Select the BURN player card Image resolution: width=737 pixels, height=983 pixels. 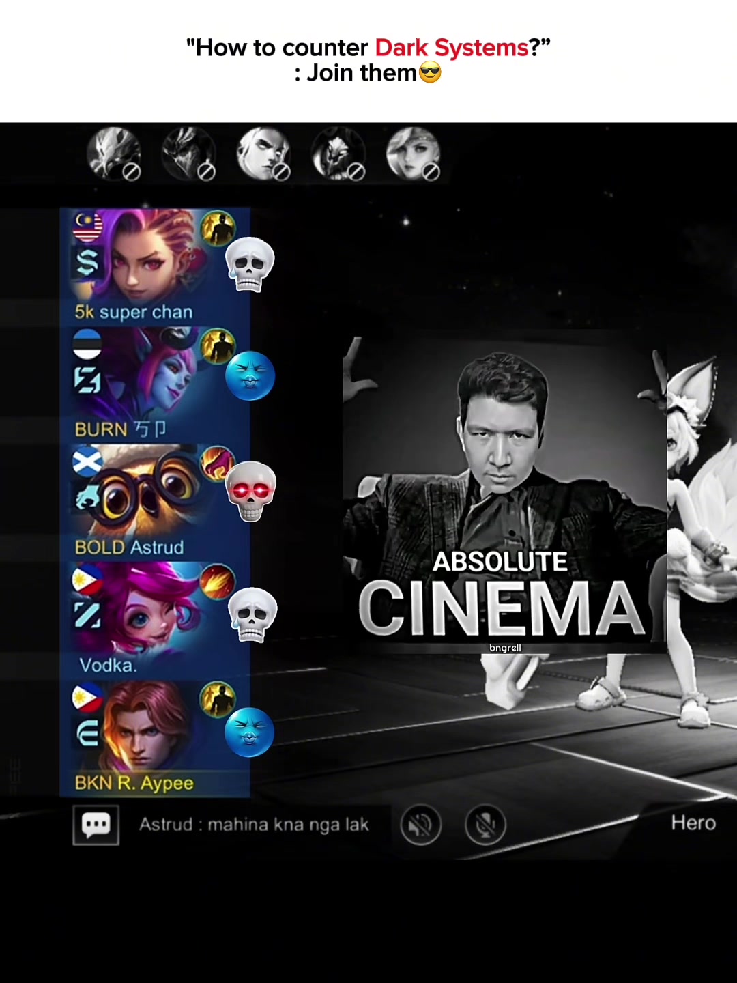pos(155,384)
